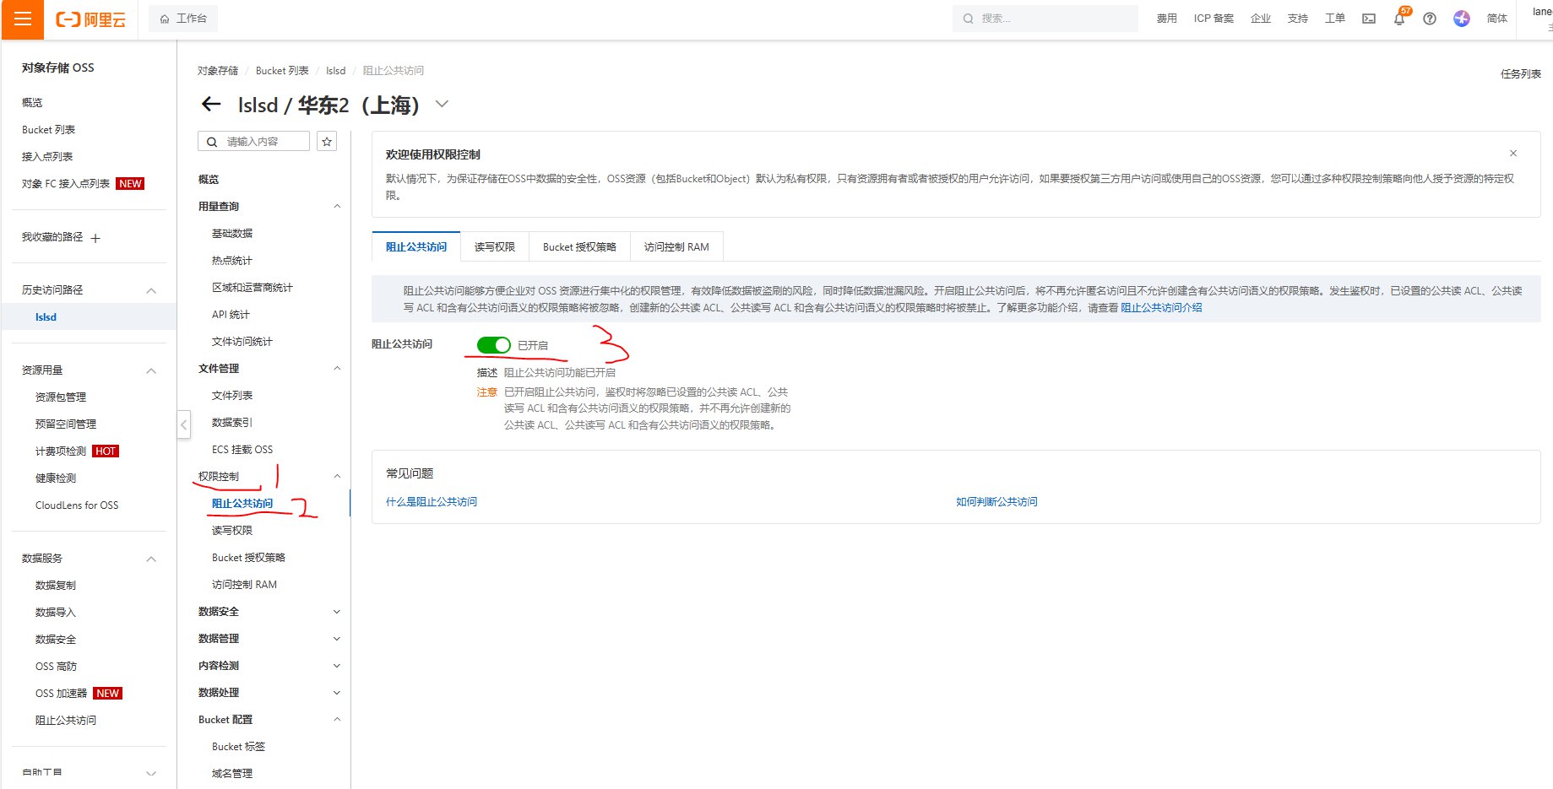
Task: Go back with the left arrow
Action: tap(211, 105)
